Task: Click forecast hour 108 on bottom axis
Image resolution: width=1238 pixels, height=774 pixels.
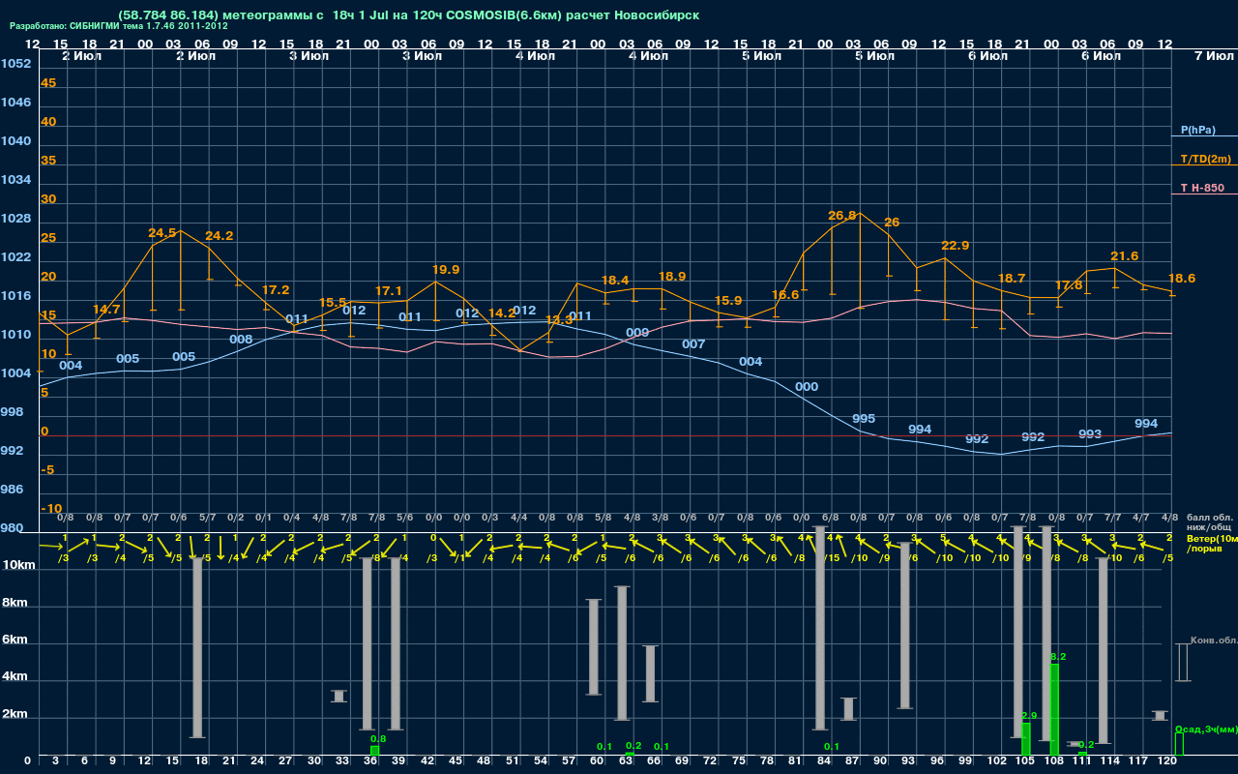Action: pyautogui.click(x=1054, y=761)
